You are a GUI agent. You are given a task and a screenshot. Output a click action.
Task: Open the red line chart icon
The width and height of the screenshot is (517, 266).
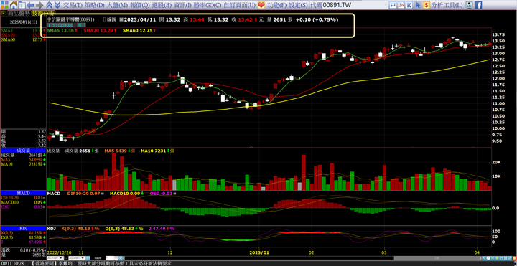pos(401,5)
